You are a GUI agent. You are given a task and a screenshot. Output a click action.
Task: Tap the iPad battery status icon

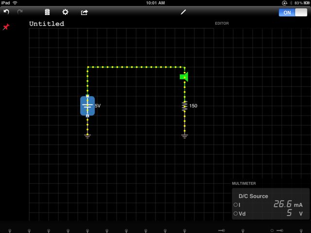pyautogui.click(x=307, y=3)
